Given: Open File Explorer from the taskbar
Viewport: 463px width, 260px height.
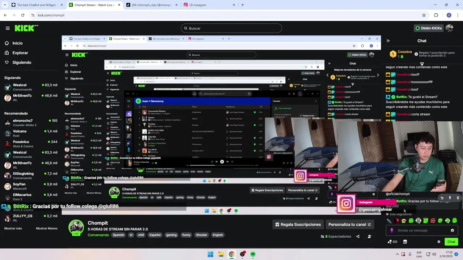Looking at the screenshot, I should point(221,254).
